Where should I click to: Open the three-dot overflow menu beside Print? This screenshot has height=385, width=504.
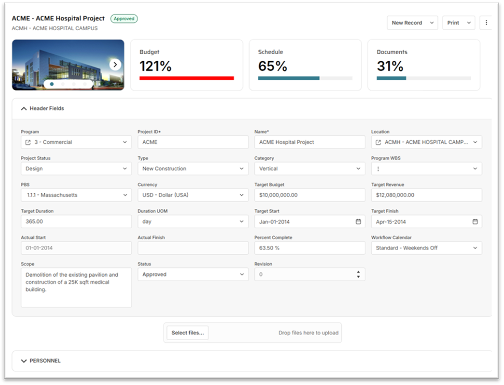(486, 22)
